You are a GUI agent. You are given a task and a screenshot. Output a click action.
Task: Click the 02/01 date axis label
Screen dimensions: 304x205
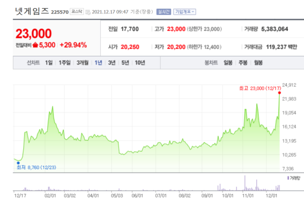[x=50, y=195]
